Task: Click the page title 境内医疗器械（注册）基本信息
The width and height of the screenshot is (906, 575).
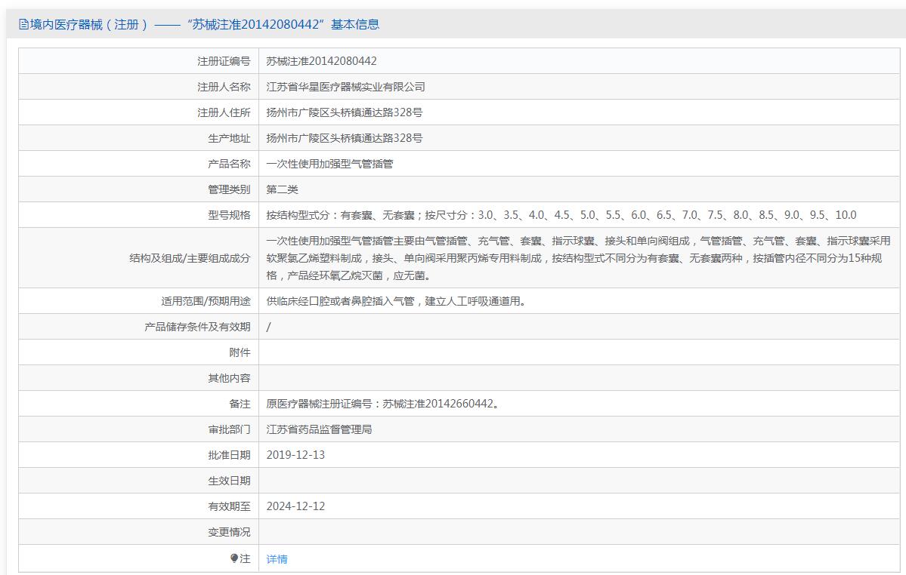Action: pos(199,24)
